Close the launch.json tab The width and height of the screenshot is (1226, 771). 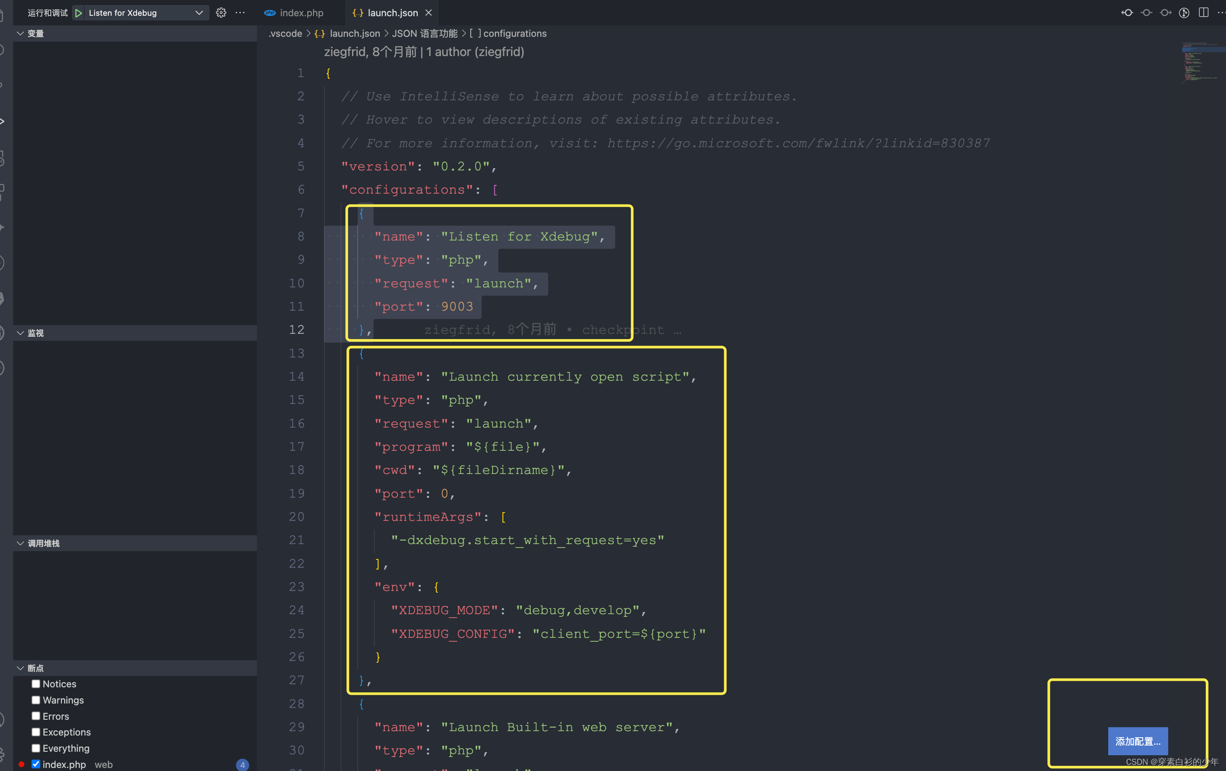pyautogui.click(x=429, y=13)
